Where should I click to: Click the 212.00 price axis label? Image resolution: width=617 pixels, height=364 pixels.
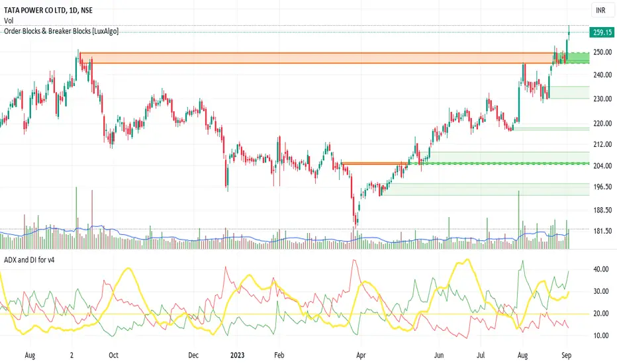coord(602,144)
